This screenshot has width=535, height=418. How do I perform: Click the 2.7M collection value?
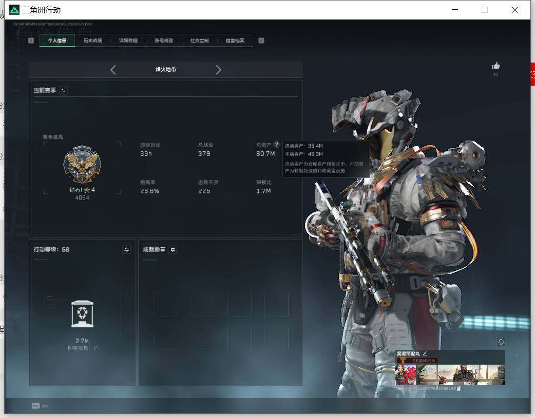(x=82, y=341)
